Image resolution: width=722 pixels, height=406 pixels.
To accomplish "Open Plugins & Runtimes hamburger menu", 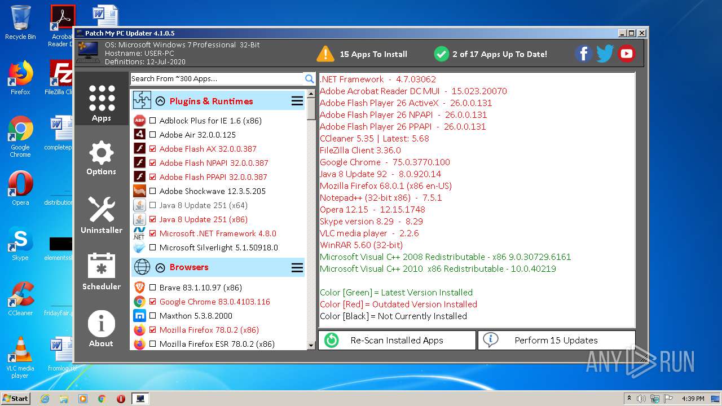I will [x=297, y=101].
